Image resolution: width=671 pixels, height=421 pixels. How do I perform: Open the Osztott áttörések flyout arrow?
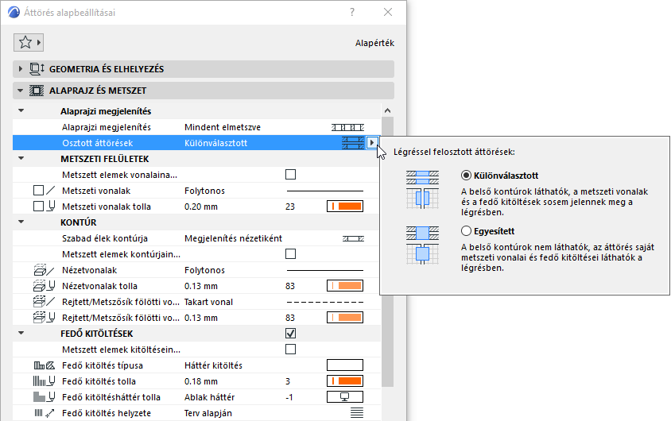(x=371, y=143)
